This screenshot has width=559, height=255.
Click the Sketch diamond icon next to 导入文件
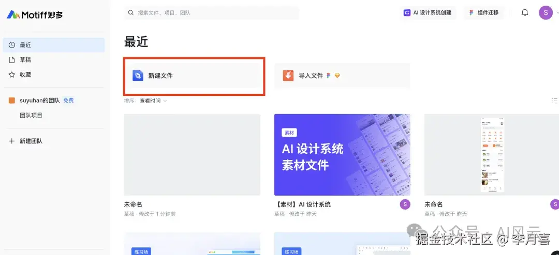point(337,75)
